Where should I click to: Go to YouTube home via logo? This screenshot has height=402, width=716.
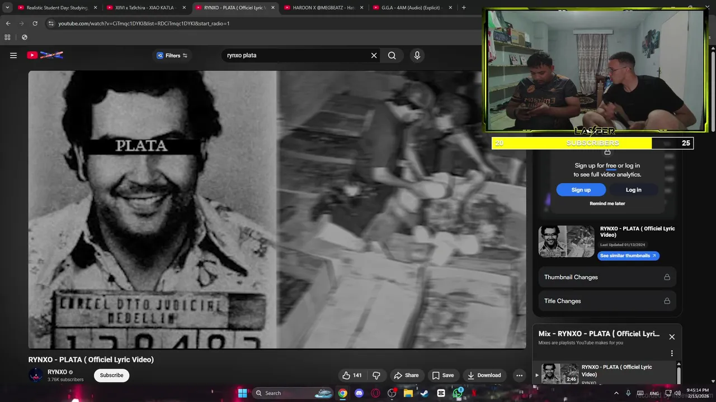(x=45, y=55)
